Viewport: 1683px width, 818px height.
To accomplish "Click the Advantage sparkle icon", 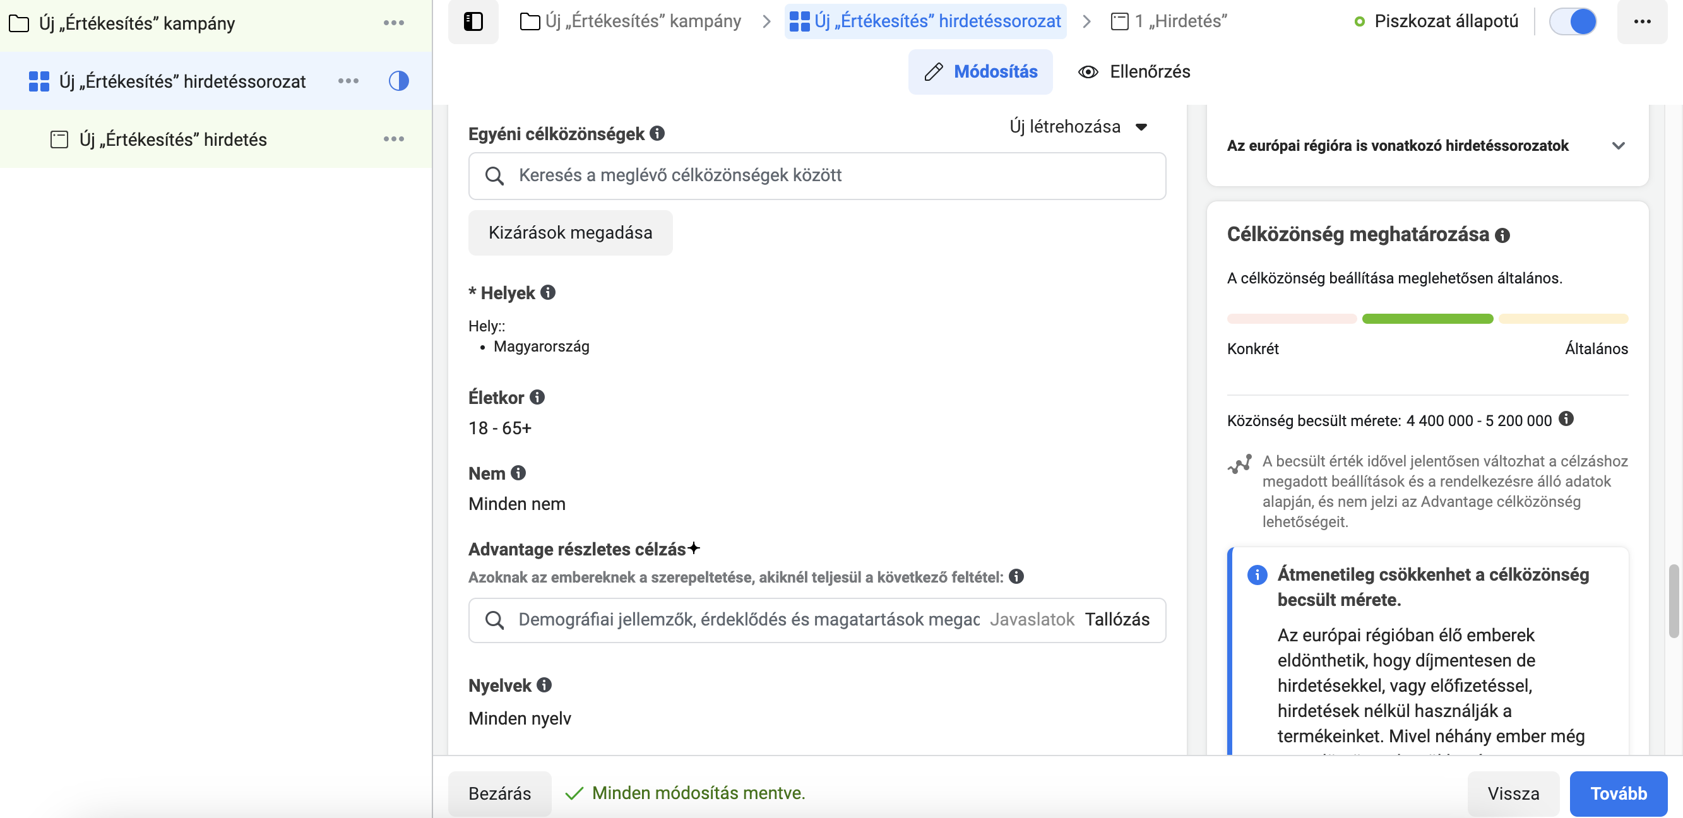I will pyautogui.click(x=694, y=547).
